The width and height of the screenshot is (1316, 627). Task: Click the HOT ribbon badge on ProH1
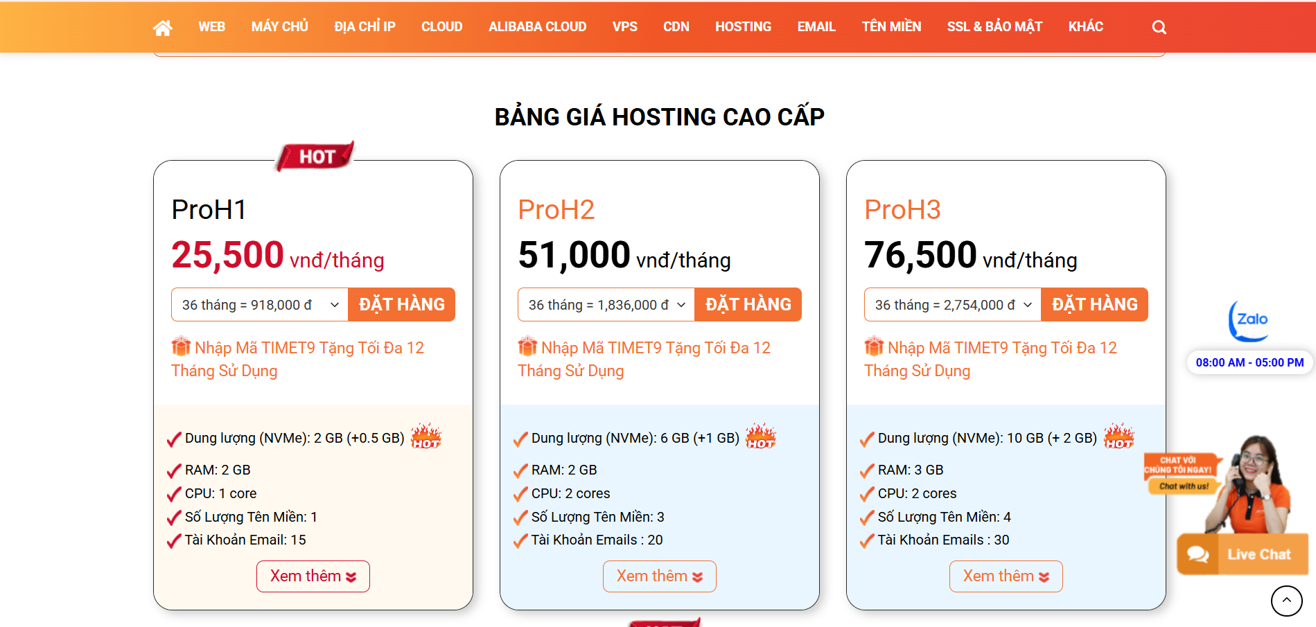point(316,157)
